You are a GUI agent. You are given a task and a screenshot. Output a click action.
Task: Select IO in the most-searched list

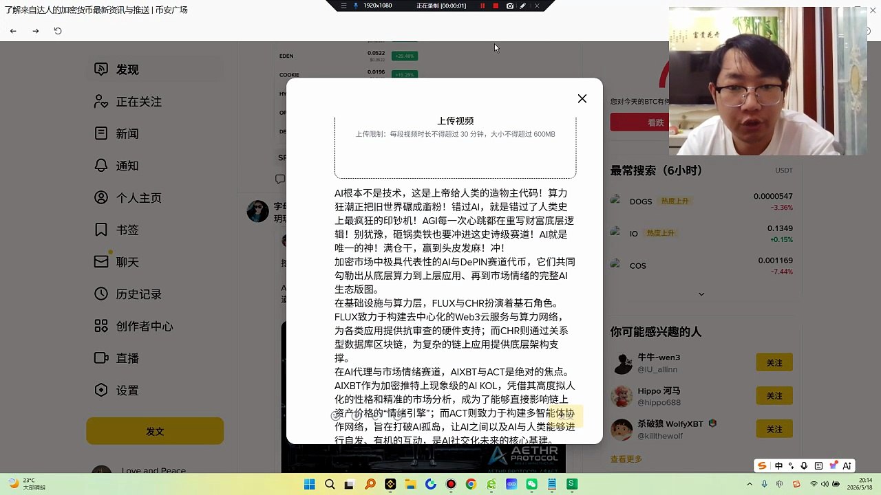(701, 234)
